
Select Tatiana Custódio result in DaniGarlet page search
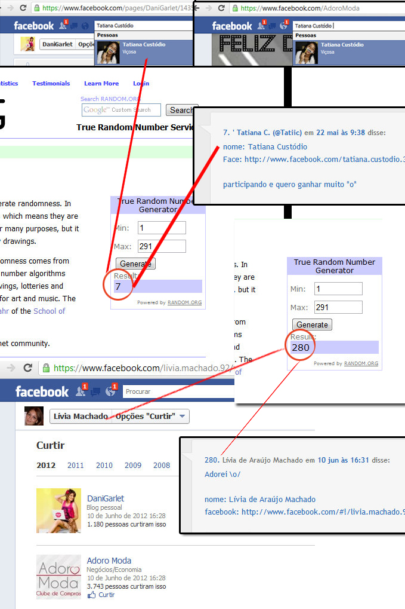(x=144, y=52)
